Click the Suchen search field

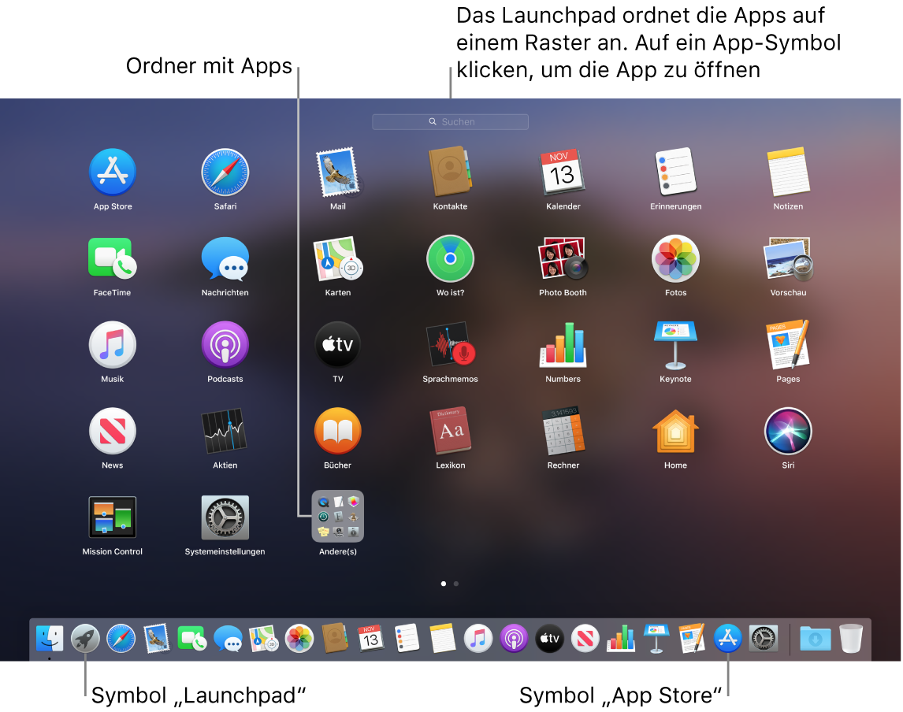pyautogui.click(x=450, y=121)
